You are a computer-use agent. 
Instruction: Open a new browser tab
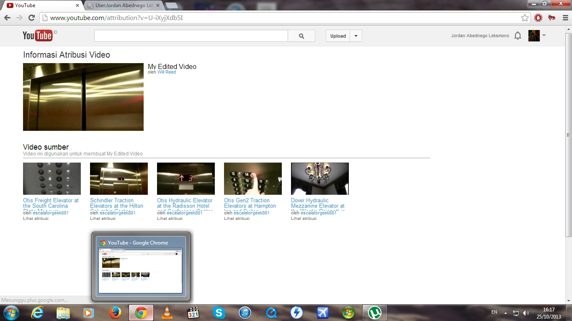point(172,6)
